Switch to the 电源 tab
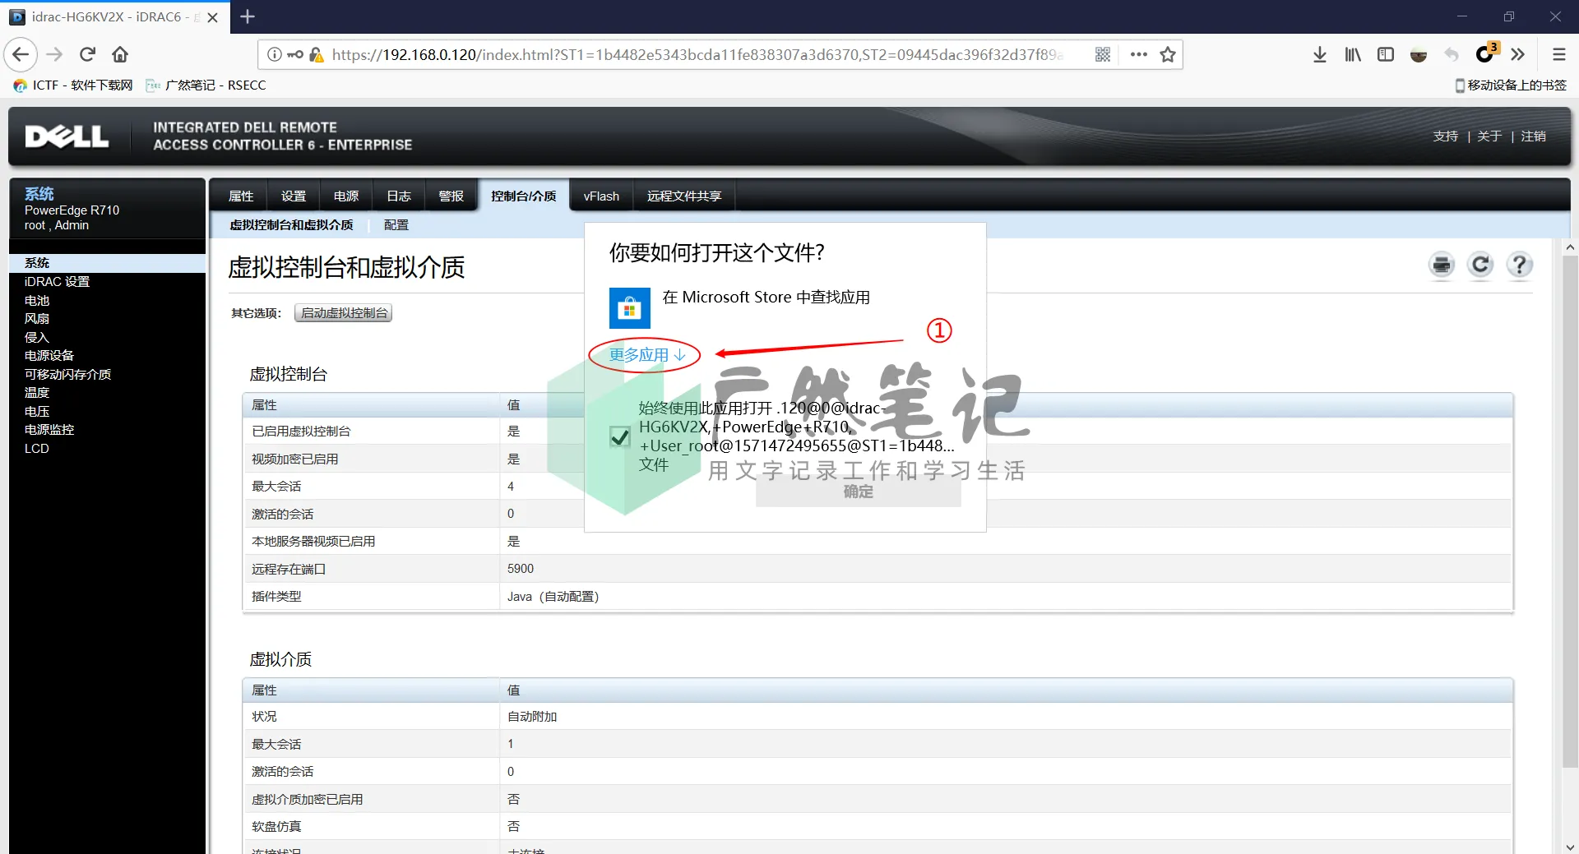 coord(346,196)
